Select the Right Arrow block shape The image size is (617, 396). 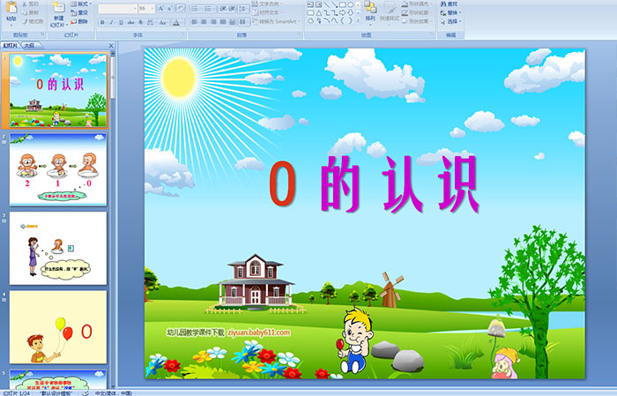point(342,12)
